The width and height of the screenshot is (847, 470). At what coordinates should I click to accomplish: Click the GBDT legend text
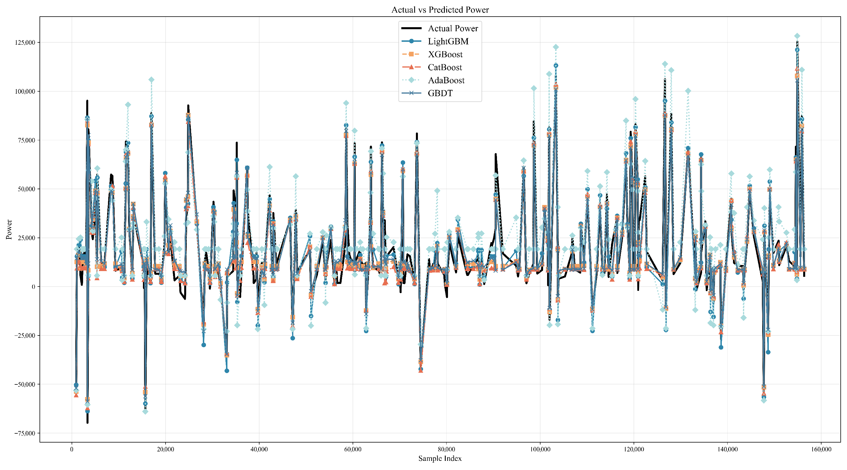pyautogui.click(x=440, y=93)
